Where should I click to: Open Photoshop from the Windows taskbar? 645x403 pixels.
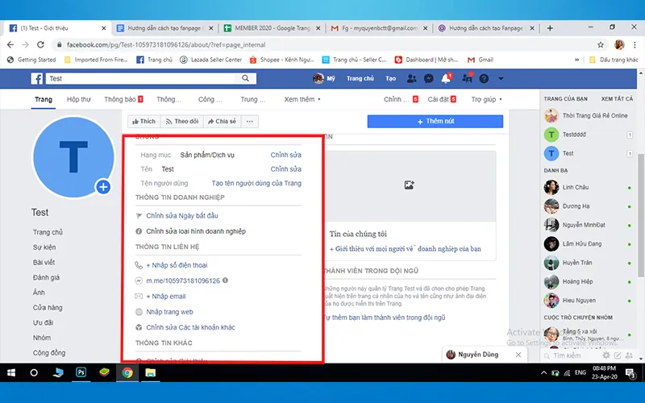coord(81,372)
